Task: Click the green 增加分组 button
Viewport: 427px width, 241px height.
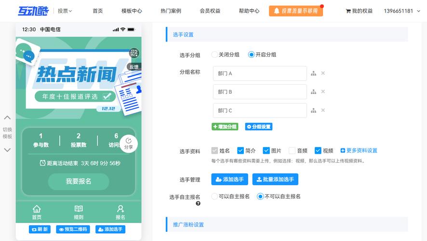Action: (225, 127)
